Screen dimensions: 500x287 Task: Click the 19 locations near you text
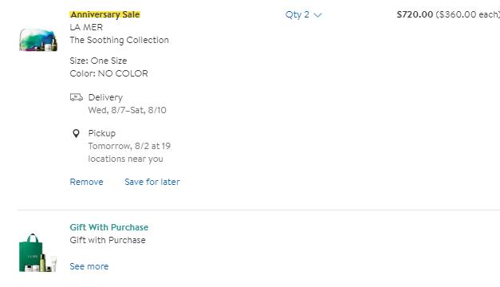129,152
